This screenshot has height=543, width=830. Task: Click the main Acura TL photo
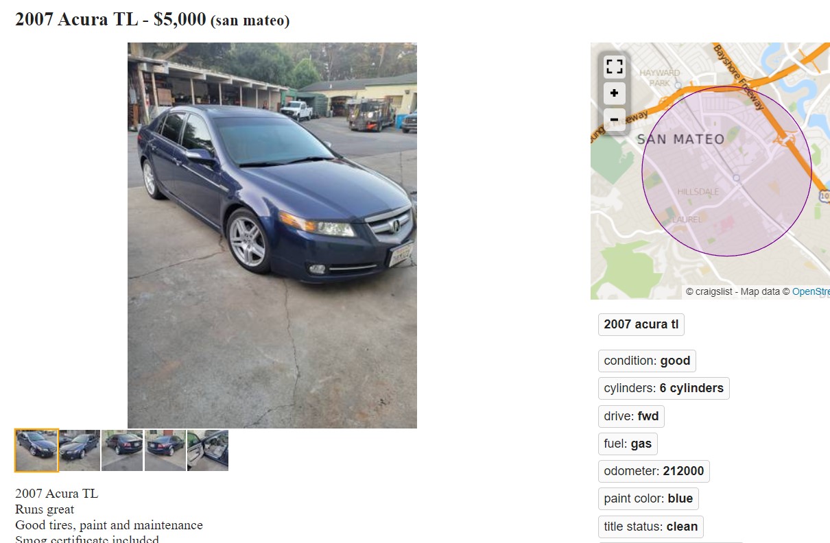pos(272,235)
